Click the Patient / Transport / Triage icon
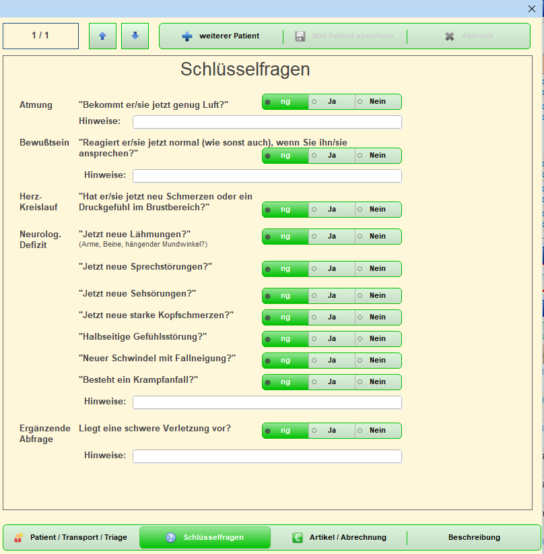544x554 pixels. (18, 538)
